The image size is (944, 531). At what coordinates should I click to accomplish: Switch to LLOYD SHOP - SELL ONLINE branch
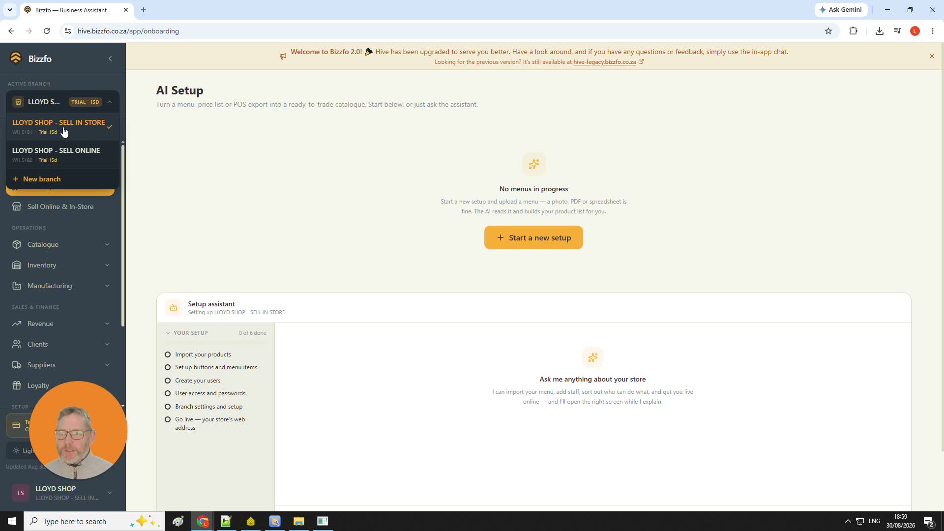(x=62, y=154)
